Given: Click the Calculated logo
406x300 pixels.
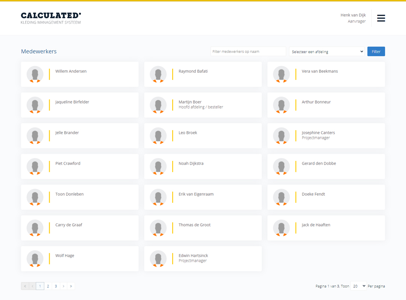Looking at the screenshot, I should 51,18.
